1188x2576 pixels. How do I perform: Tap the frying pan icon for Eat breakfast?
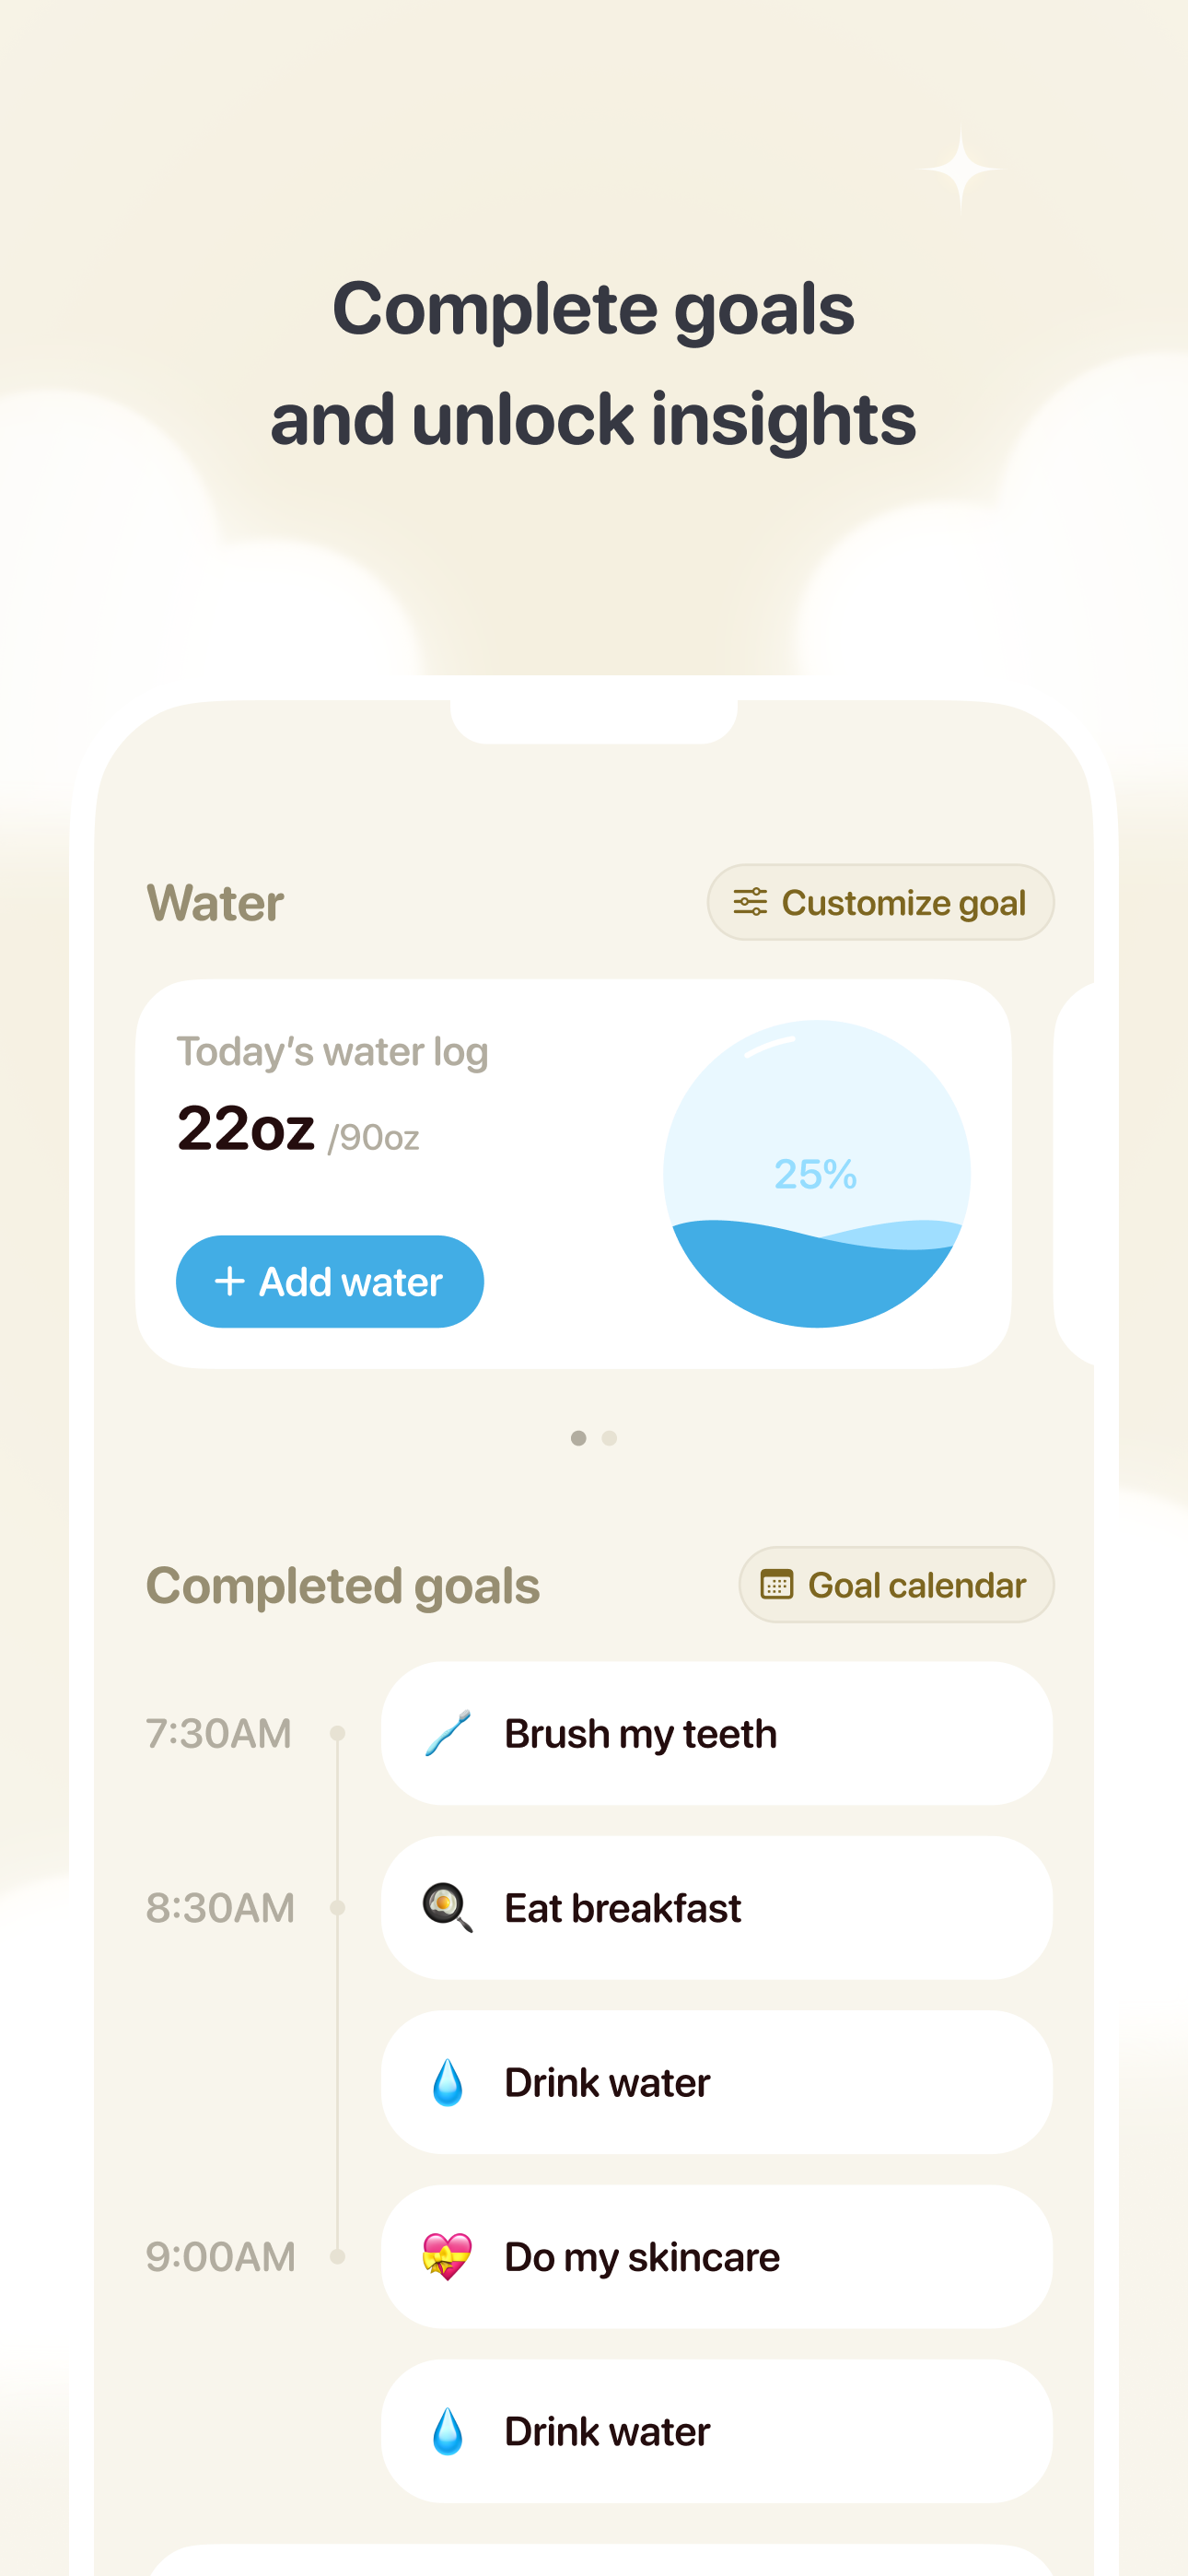[x=447, y=1907]
